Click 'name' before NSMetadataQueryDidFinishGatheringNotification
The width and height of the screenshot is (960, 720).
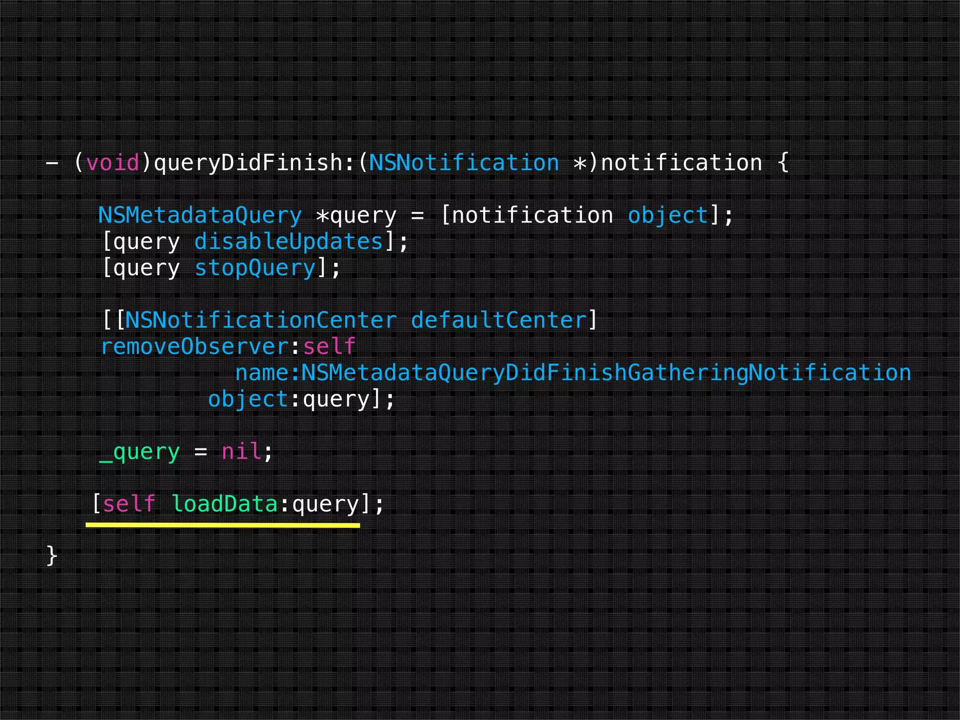(x=262, y=373)
